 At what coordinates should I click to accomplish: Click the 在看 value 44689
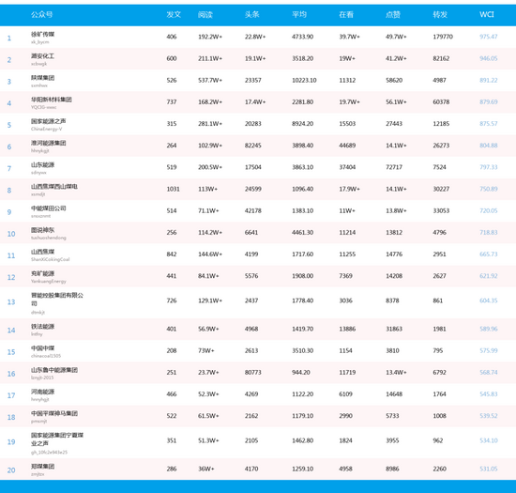pyautogui.click(x=347, y=146)
